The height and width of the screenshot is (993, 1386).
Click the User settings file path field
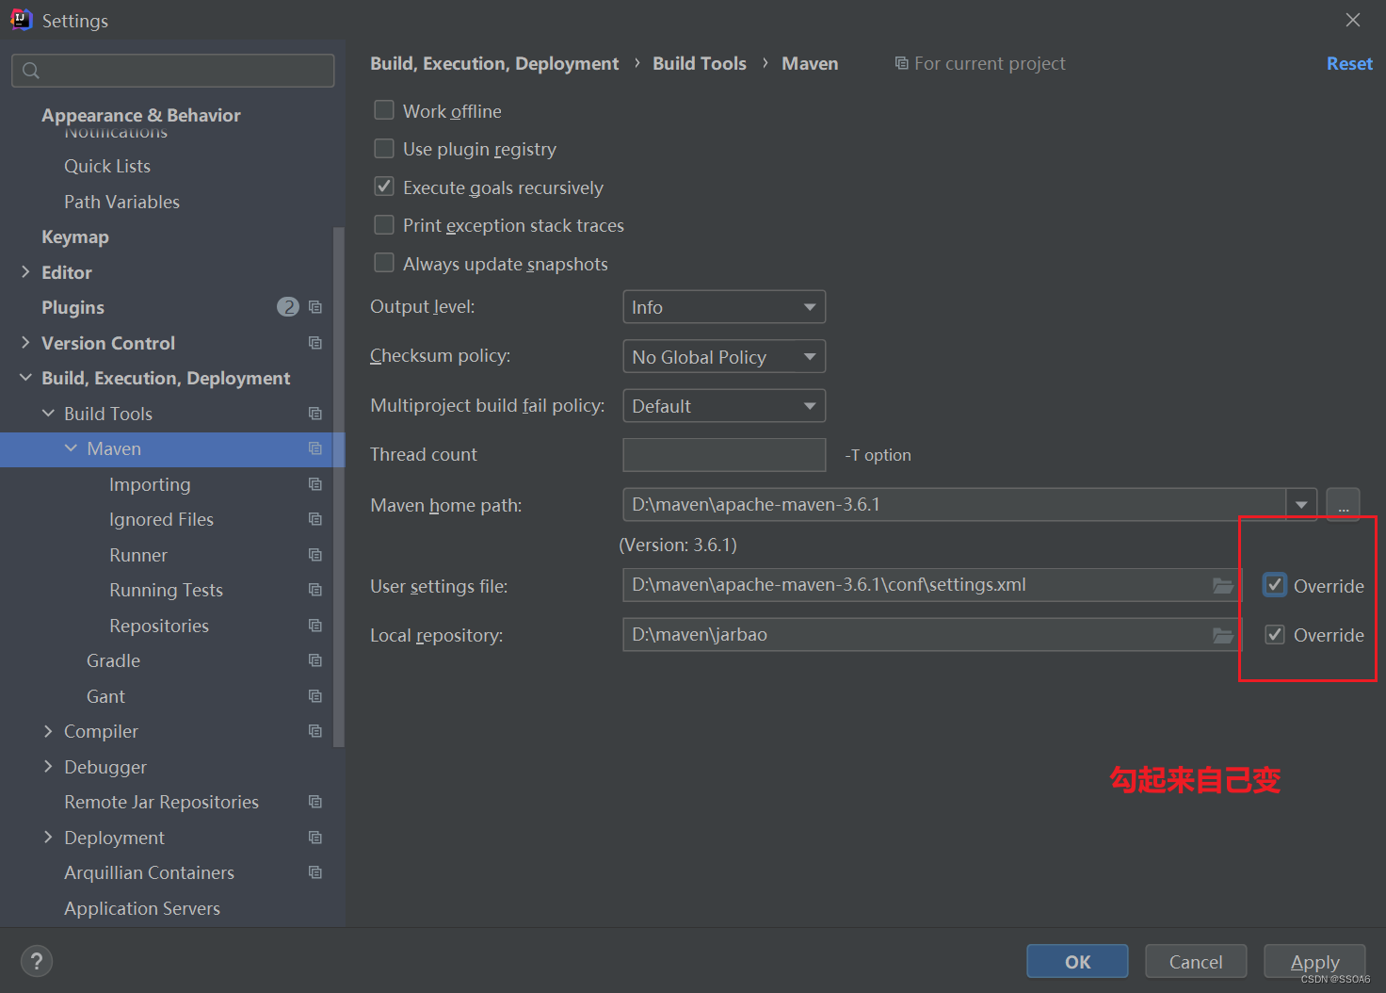932,585
